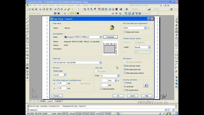Click OK in Page Setup dialog
Viewport: 204px width, 115px height.
(x=118, y=96)
